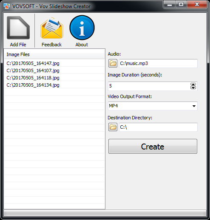Click the Add File toolbar icon

[18, 28]
